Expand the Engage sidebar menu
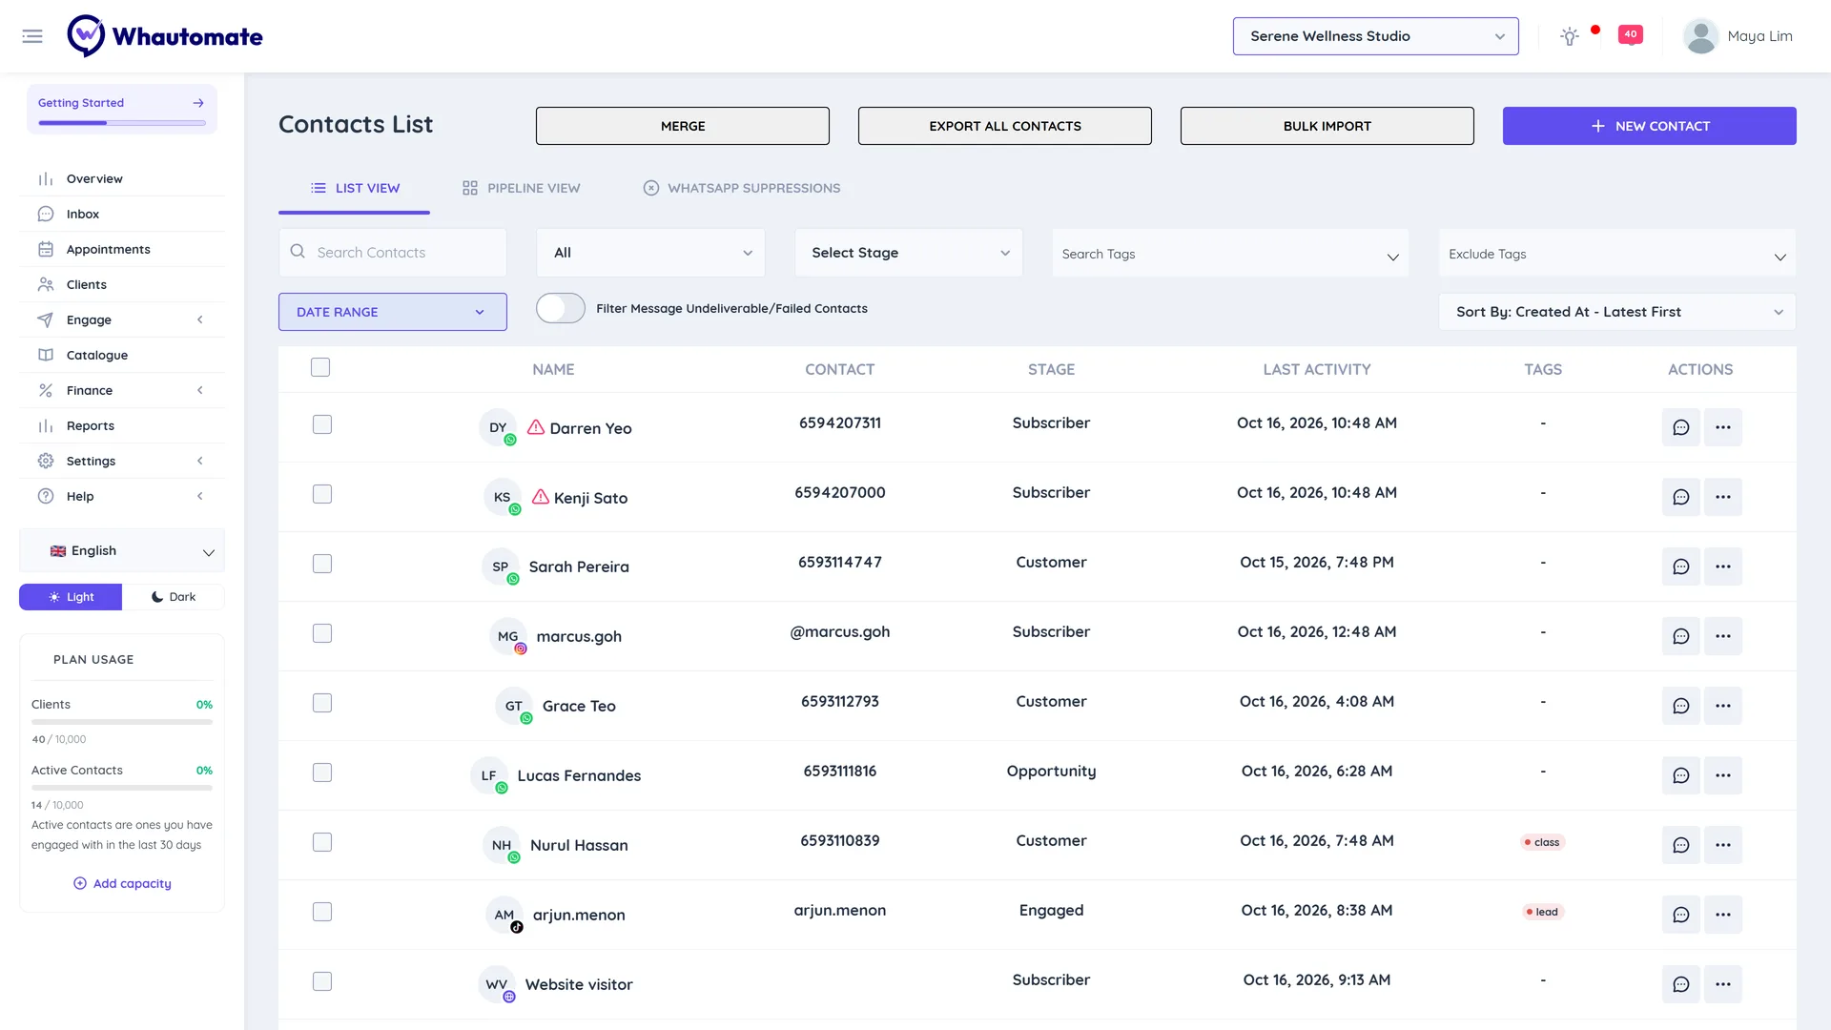This screenshot has width=1831, height=1030. pyautogui.click(x=122, y=319)
